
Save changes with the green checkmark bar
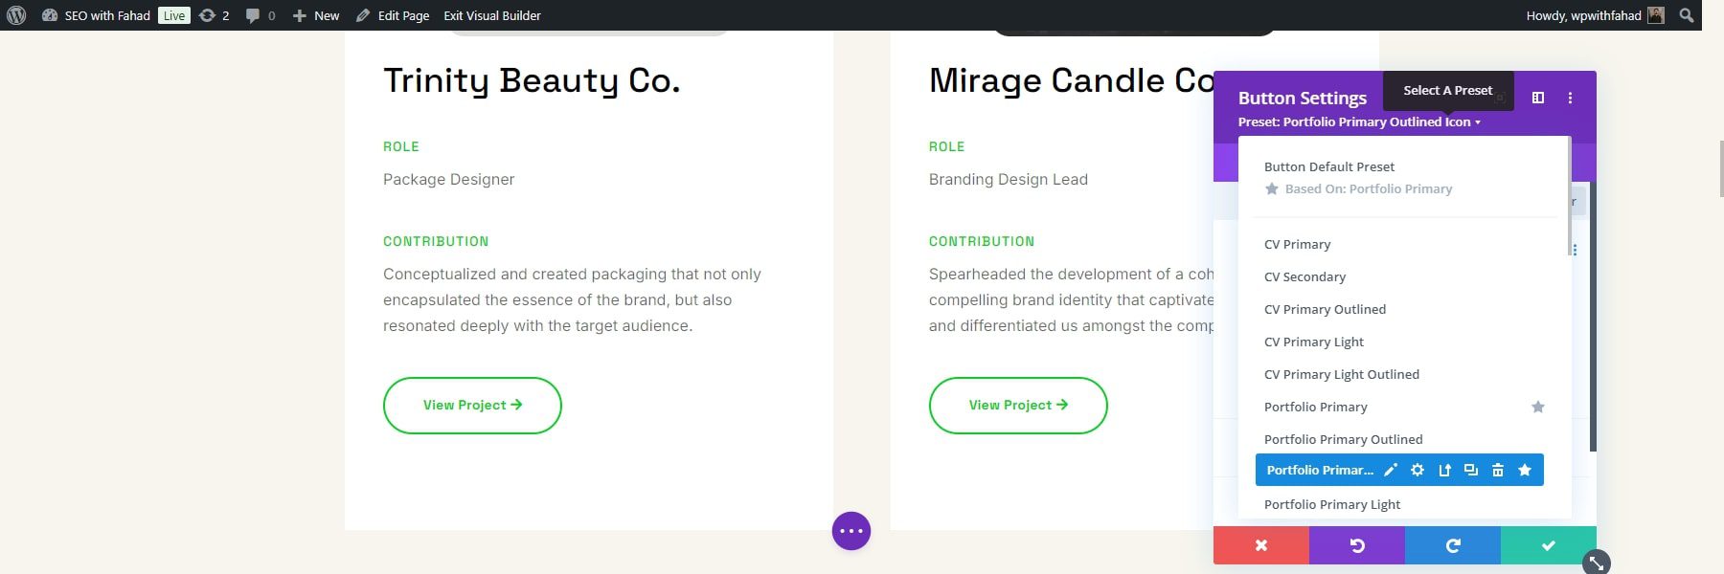point(1548,545)
